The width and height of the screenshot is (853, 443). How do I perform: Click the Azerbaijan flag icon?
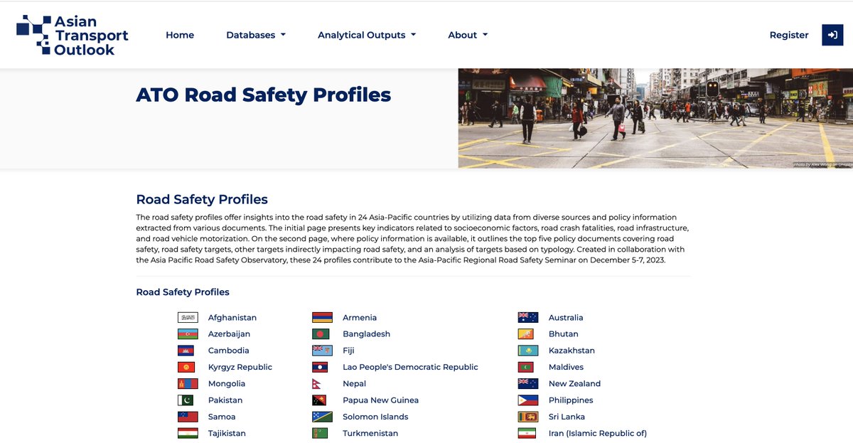[x=188, y=334]
